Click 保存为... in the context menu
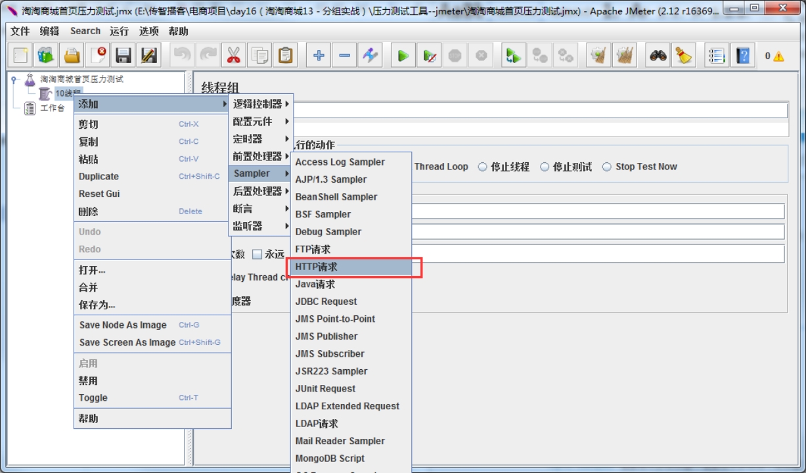806x473 pixels. click(152, 305)
